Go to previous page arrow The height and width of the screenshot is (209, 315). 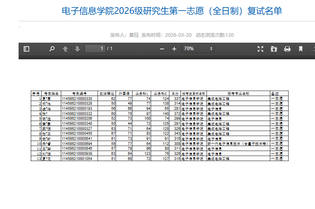(65, 49)
